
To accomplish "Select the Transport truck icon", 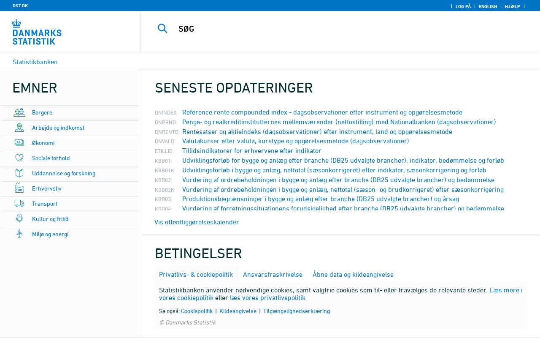I will click(19, 204).
